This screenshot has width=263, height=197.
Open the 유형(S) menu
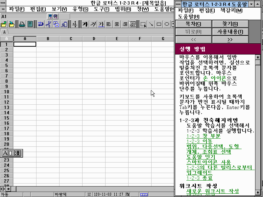pos(80,9)
